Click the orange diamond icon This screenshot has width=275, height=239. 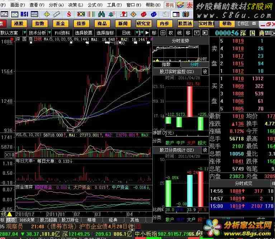pyautogui.click(x=133, y=14)
